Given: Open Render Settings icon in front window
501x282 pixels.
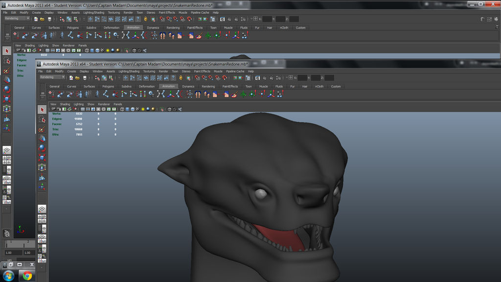Looking at the screenshot, I should click(278, 78).
